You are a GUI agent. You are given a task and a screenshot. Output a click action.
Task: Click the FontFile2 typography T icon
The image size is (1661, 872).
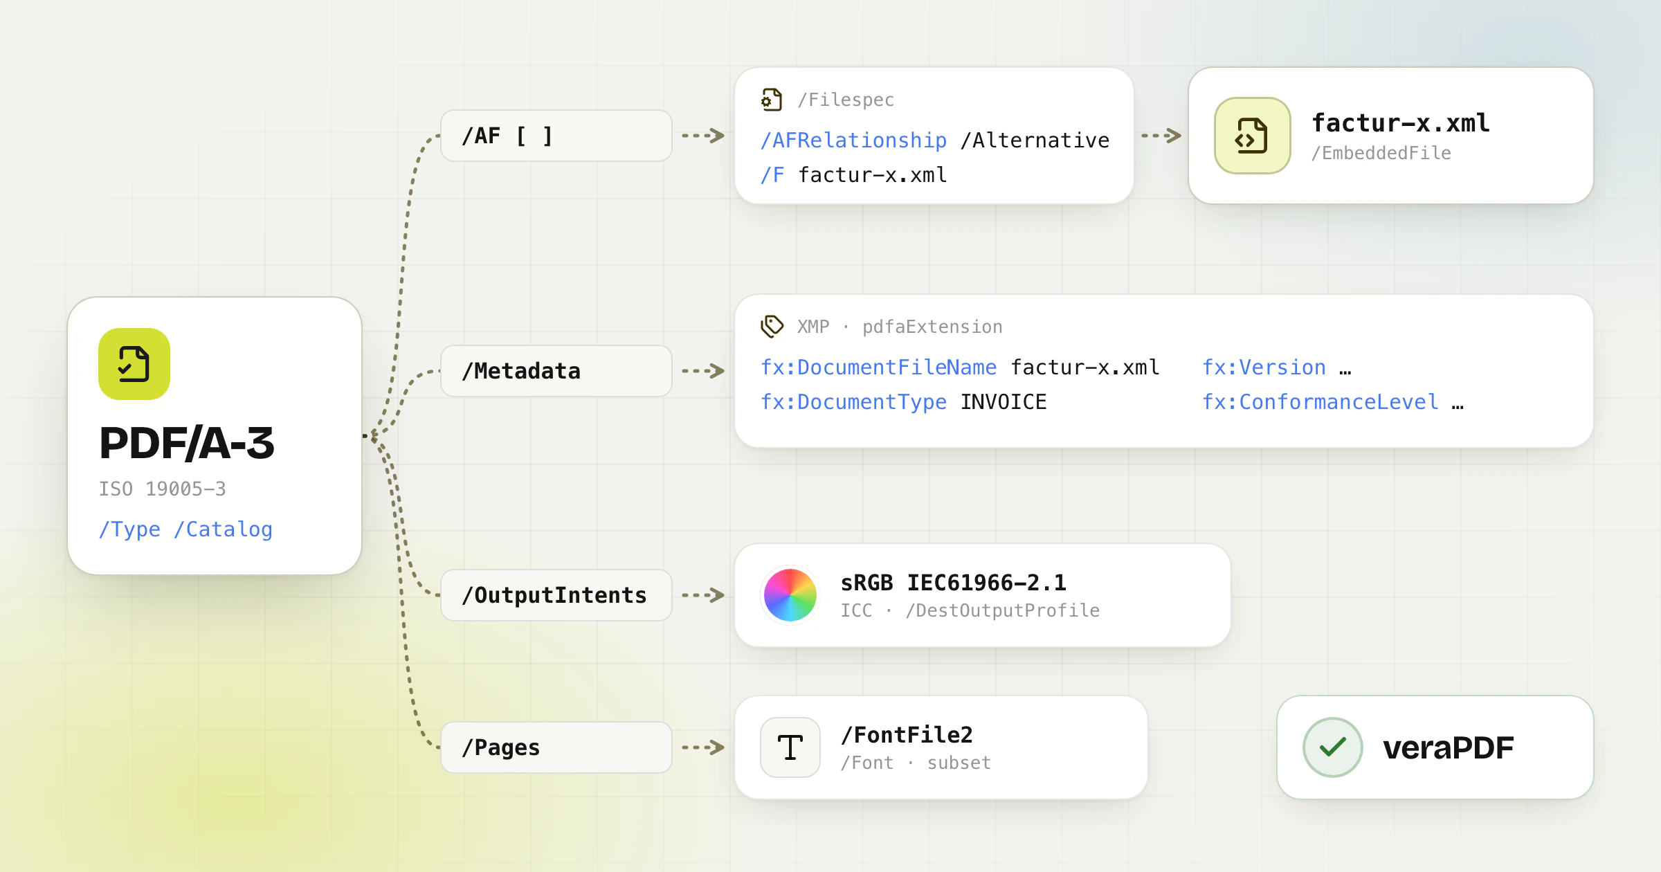tap(790, 747)
